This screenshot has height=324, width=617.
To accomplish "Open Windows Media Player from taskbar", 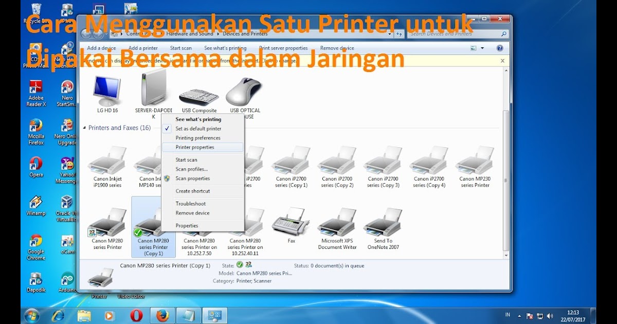I will pos(110,315).
